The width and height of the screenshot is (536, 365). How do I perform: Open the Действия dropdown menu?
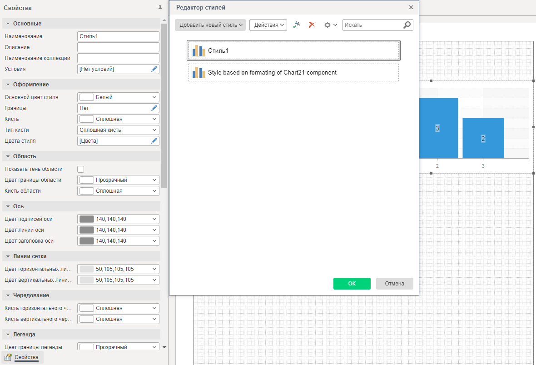[x=268, y=25]
